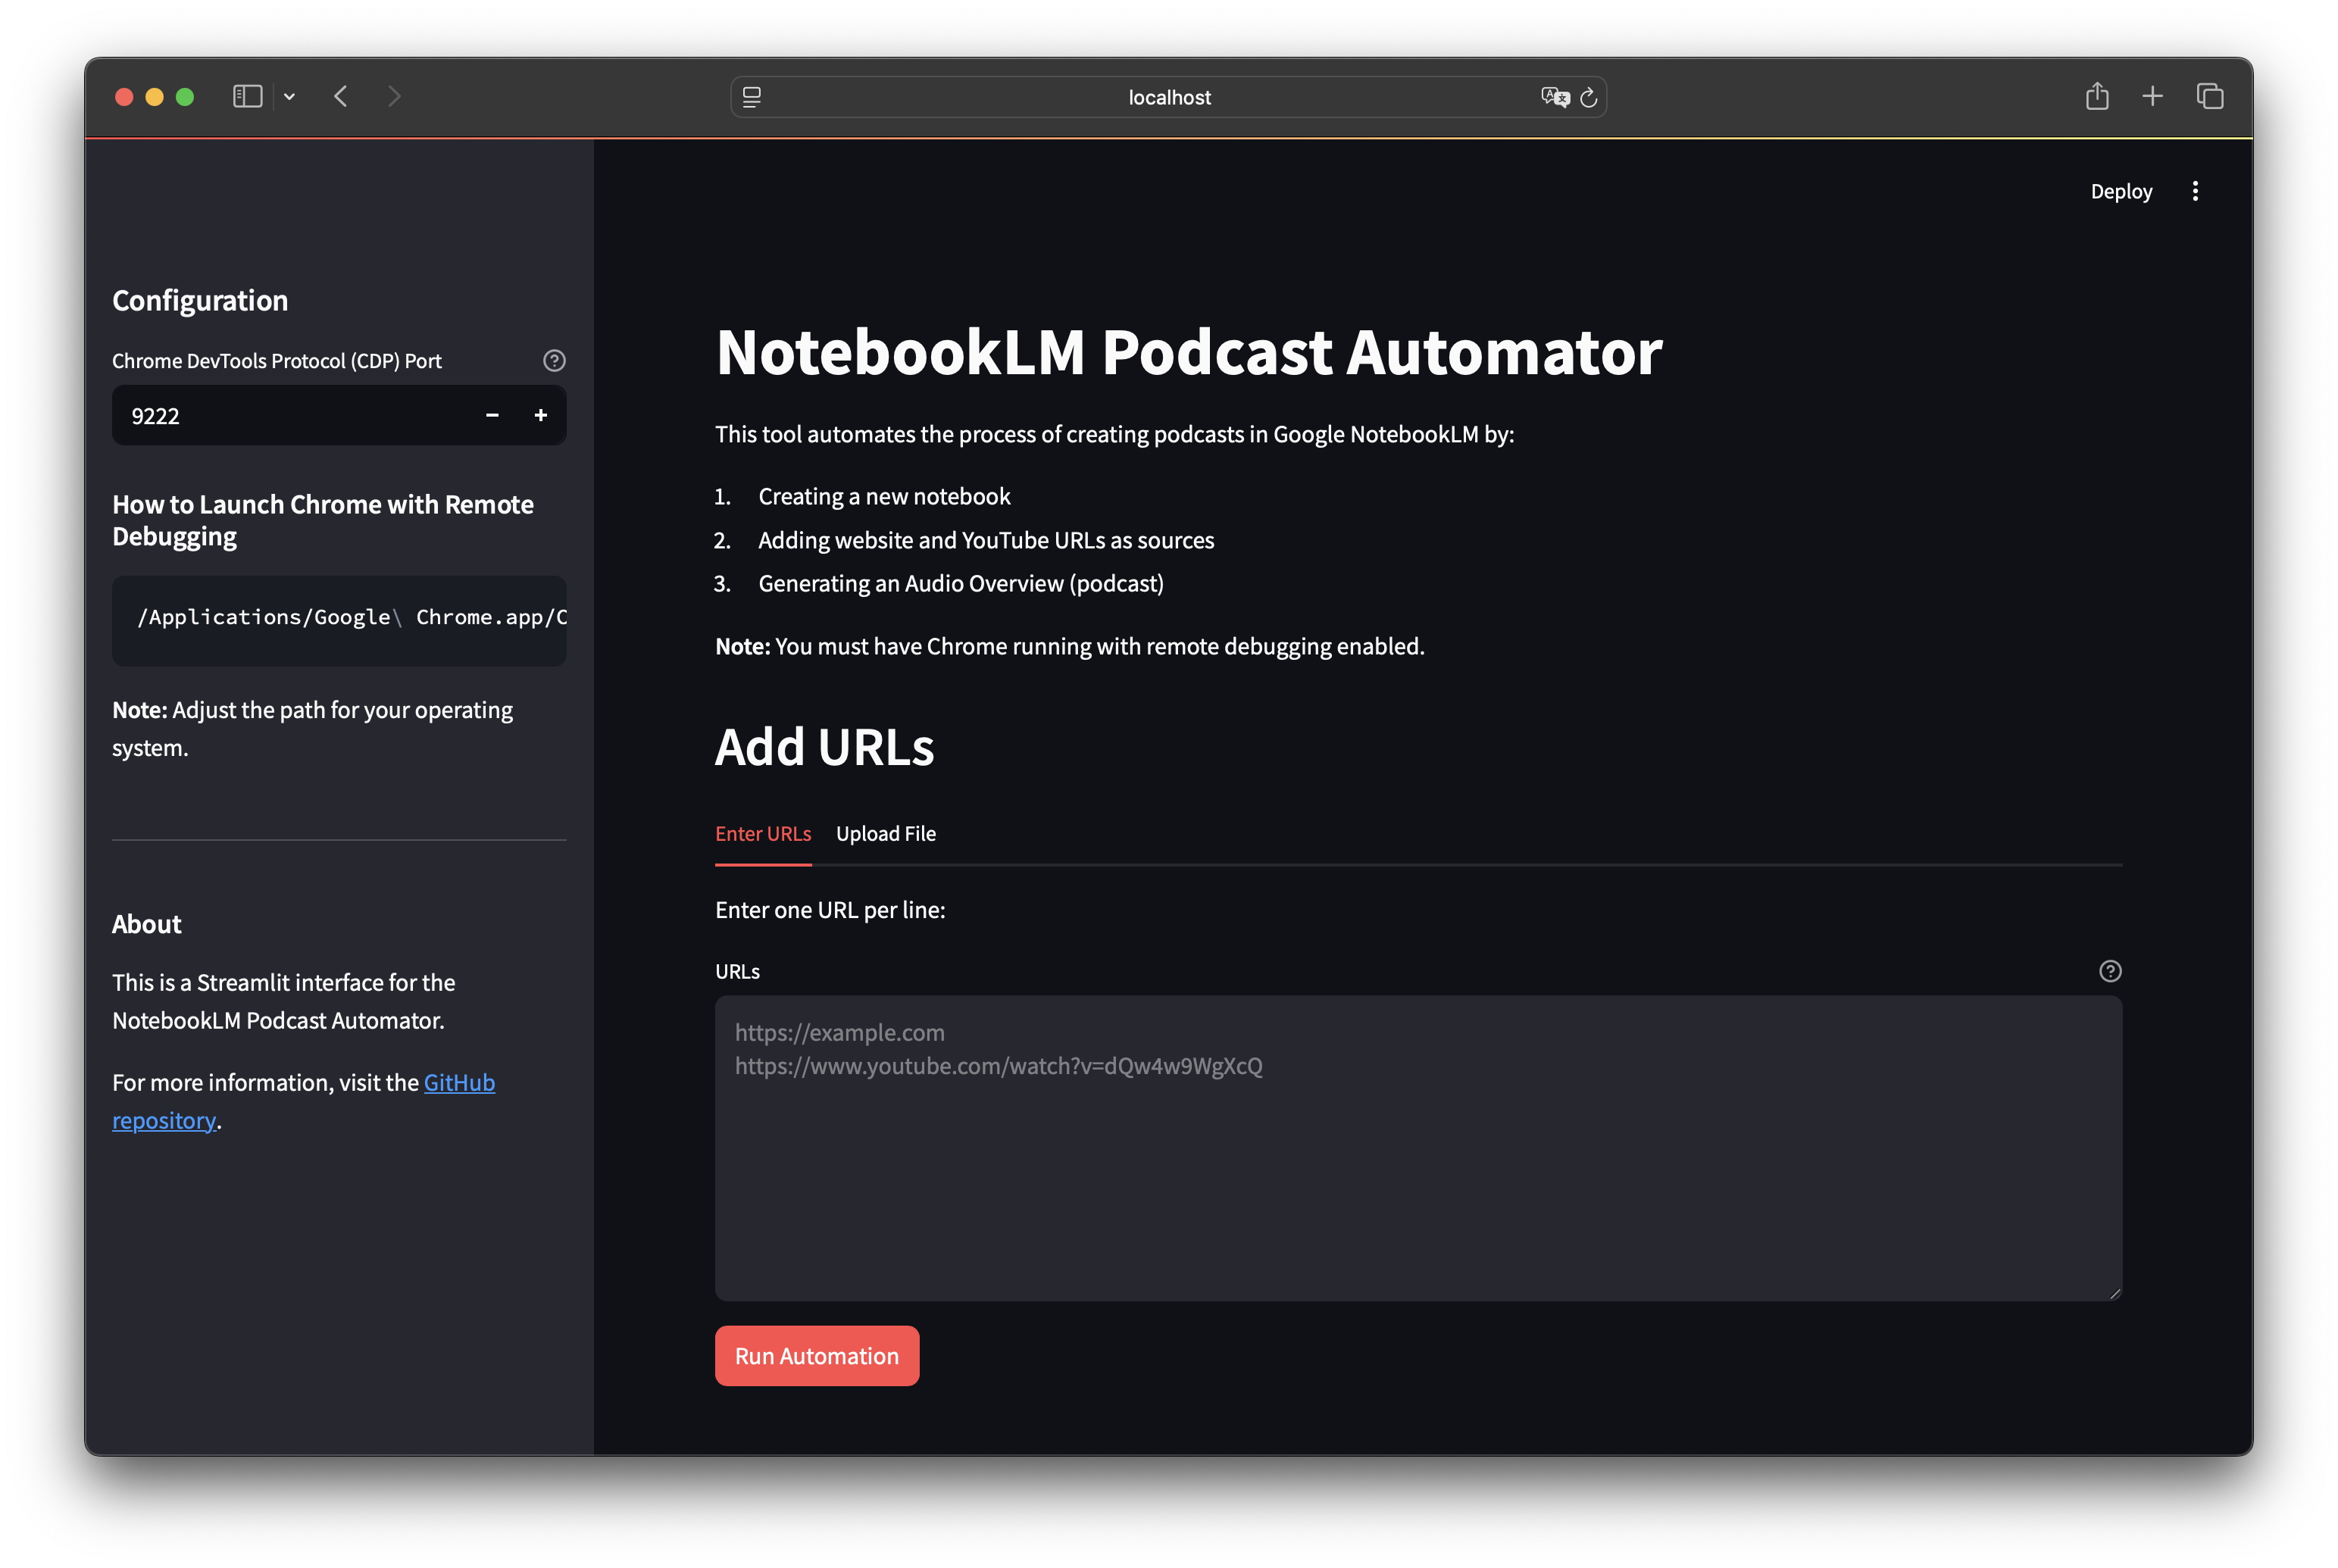Expand the sidebar dropdown chevron

[290, 97]
